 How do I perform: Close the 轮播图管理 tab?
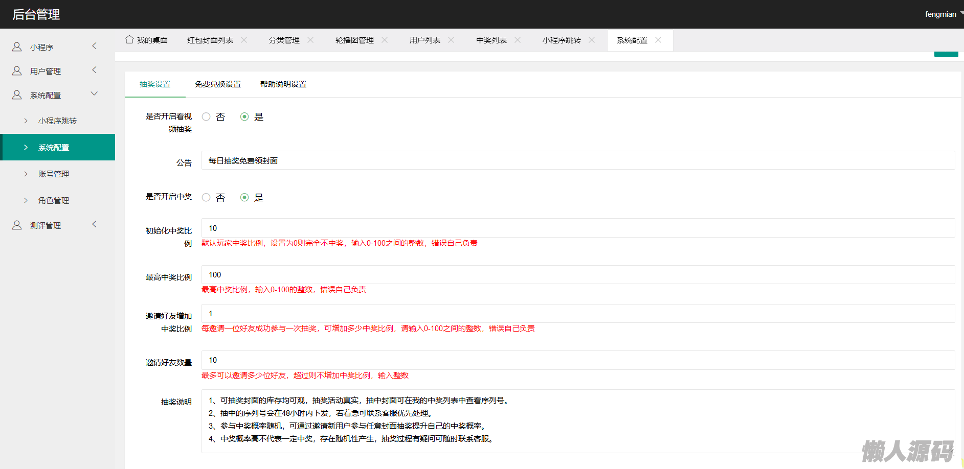pos(385,40)
